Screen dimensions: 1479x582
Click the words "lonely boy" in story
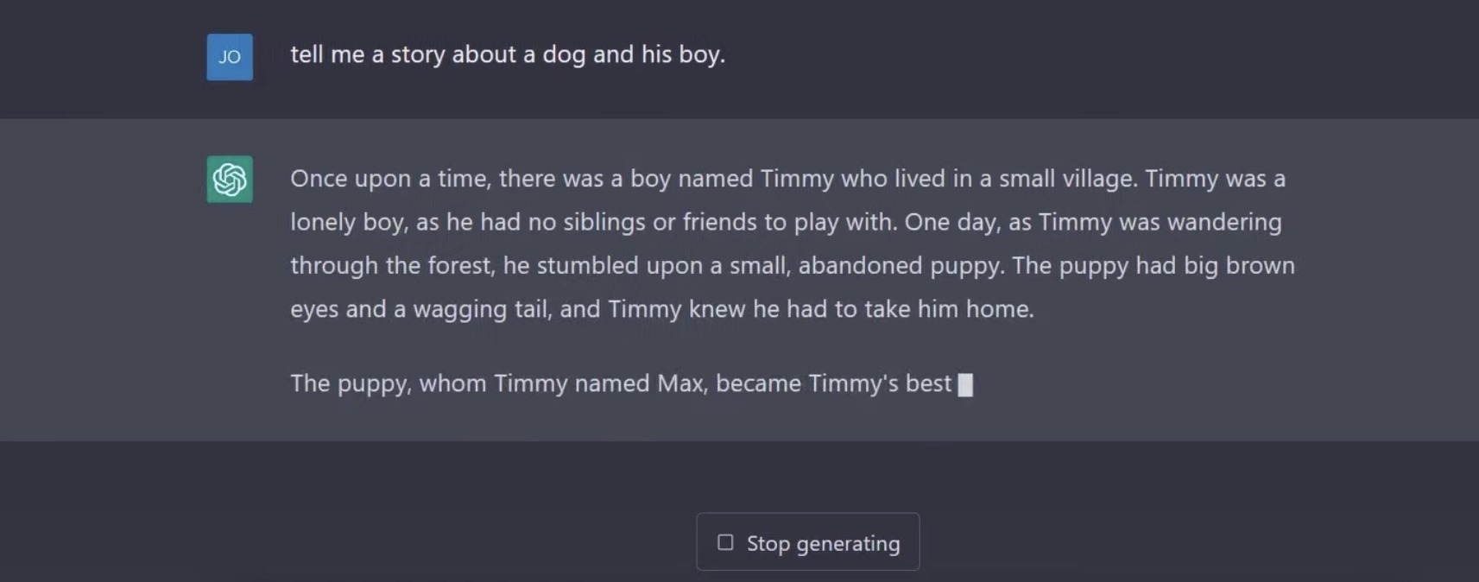346,223
